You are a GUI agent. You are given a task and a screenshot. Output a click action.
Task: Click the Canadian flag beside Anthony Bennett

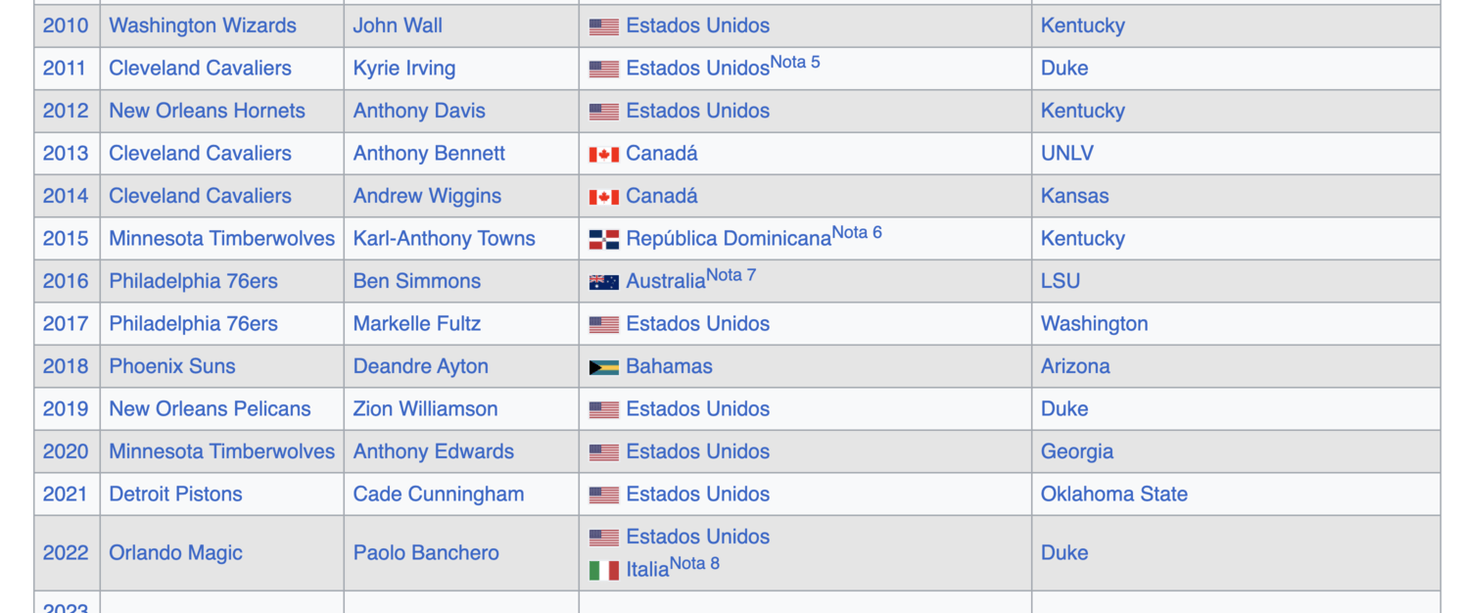point(603,154)
